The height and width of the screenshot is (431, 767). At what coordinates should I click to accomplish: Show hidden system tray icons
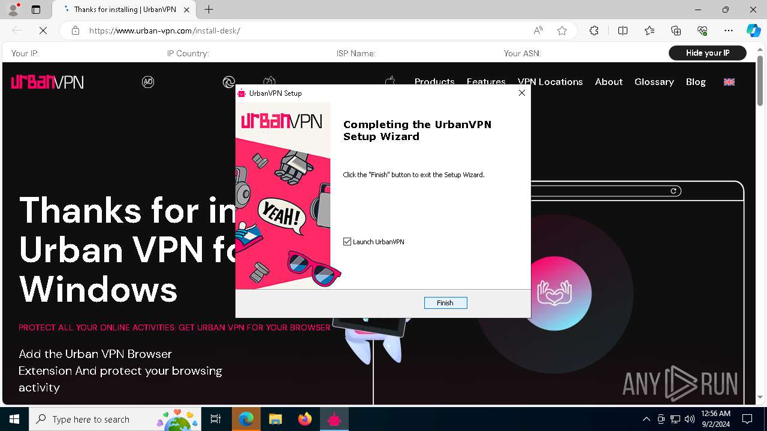[x=646, y=419]
